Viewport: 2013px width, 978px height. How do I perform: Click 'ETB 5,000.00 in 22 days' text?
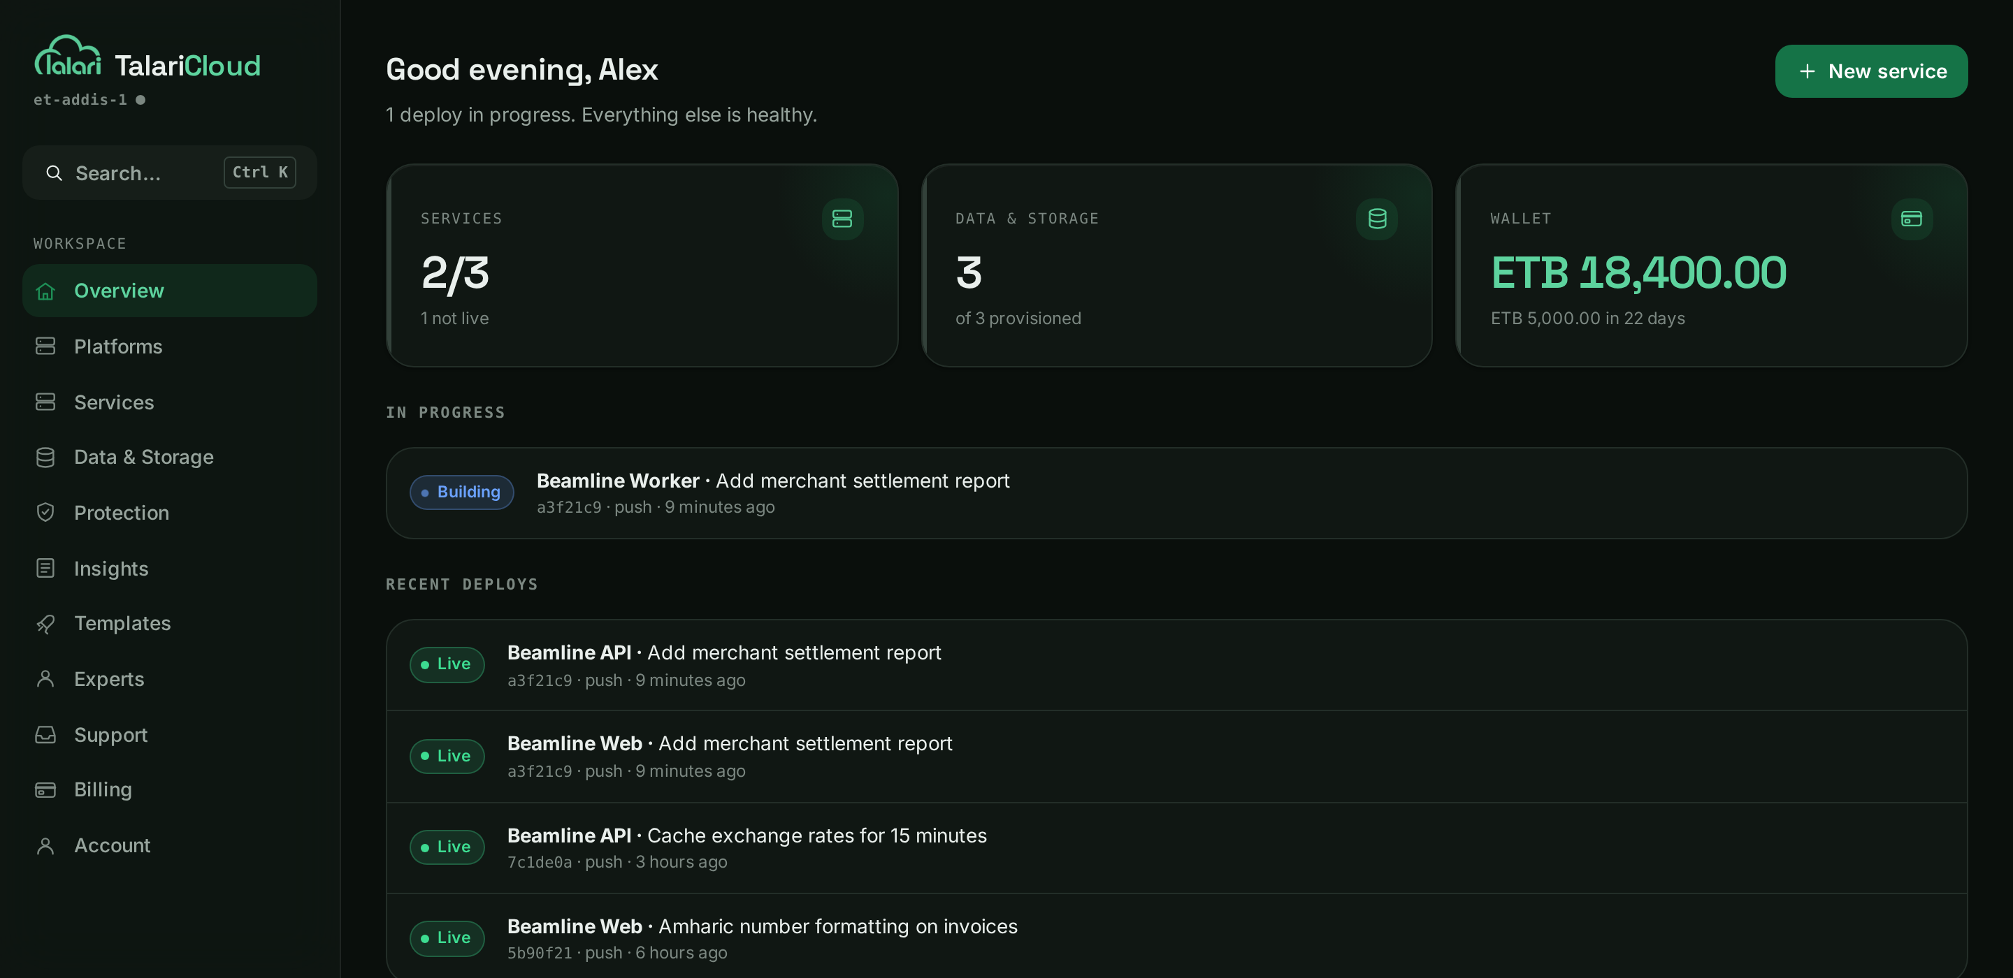click(1588, 319)
